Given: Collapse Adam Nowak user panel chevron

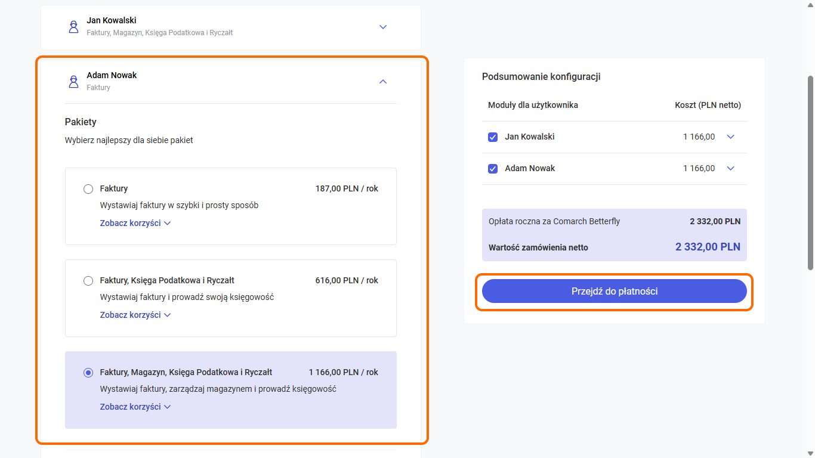Looking at the screenshot, I should pos(383,82).
